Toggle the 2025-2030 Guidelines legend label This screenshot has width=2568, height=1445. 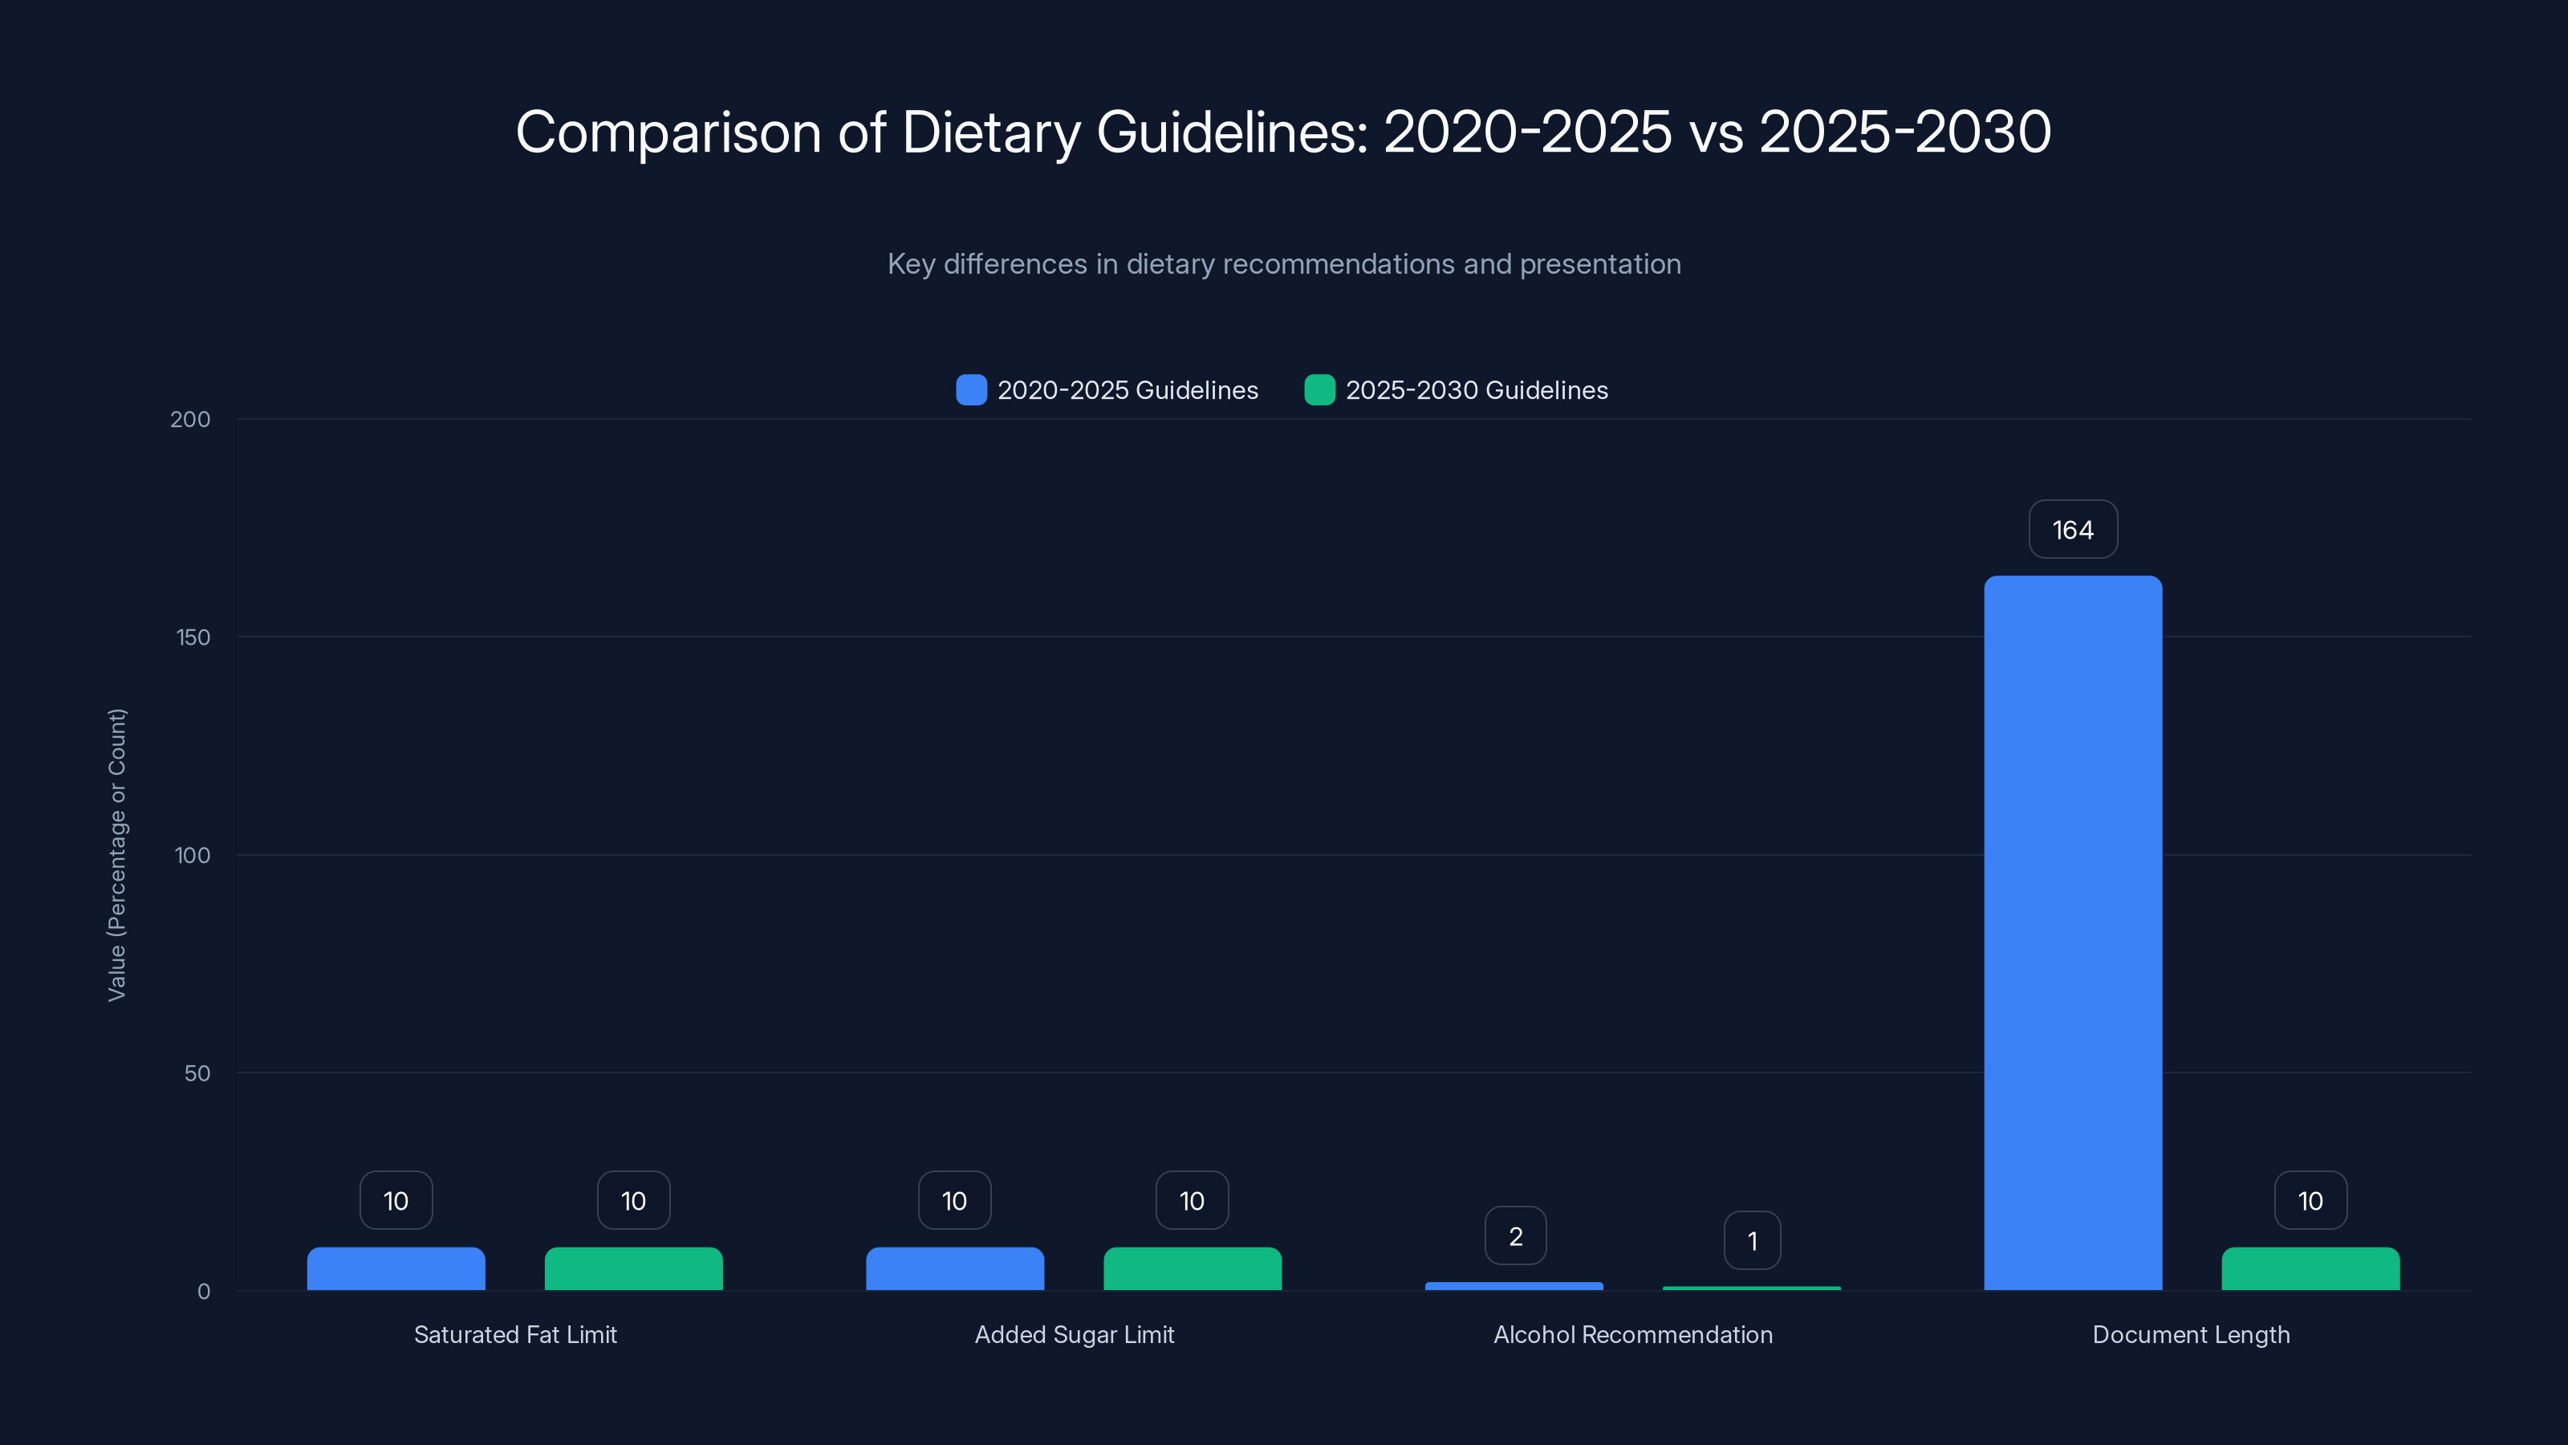pos(1477,390)
